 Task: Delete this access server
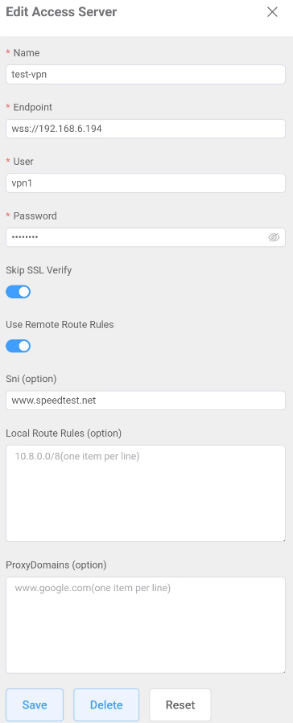coord(106,705)
